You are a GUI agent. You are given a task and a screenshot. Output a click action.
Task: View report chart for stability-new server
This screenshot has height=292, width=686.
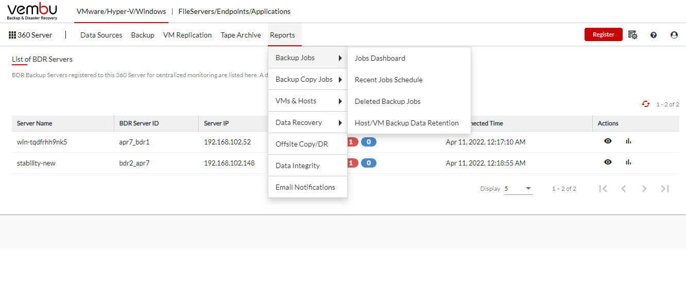(x=628, y=162)
